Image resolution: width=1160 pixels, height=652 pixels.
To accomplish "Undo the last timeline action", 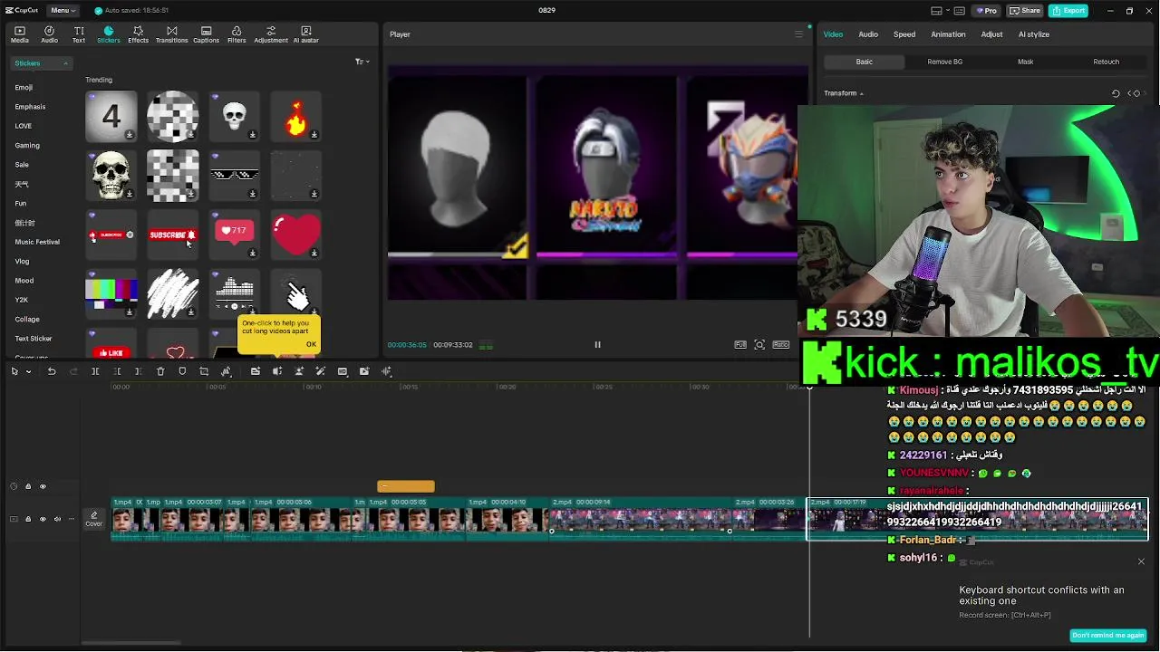I will click(52, 371).
